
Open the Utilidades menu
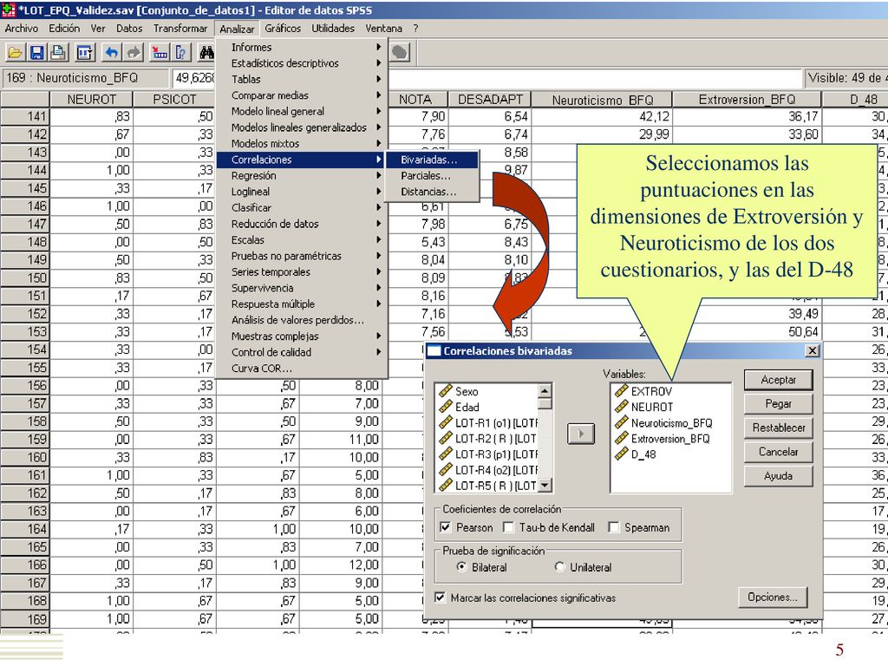(333, 29)
